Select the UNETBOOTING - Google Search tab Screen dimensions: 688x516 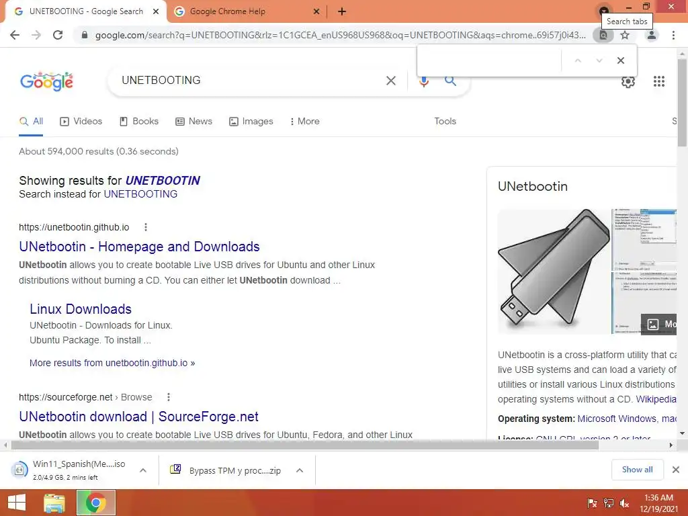point(86,11)
